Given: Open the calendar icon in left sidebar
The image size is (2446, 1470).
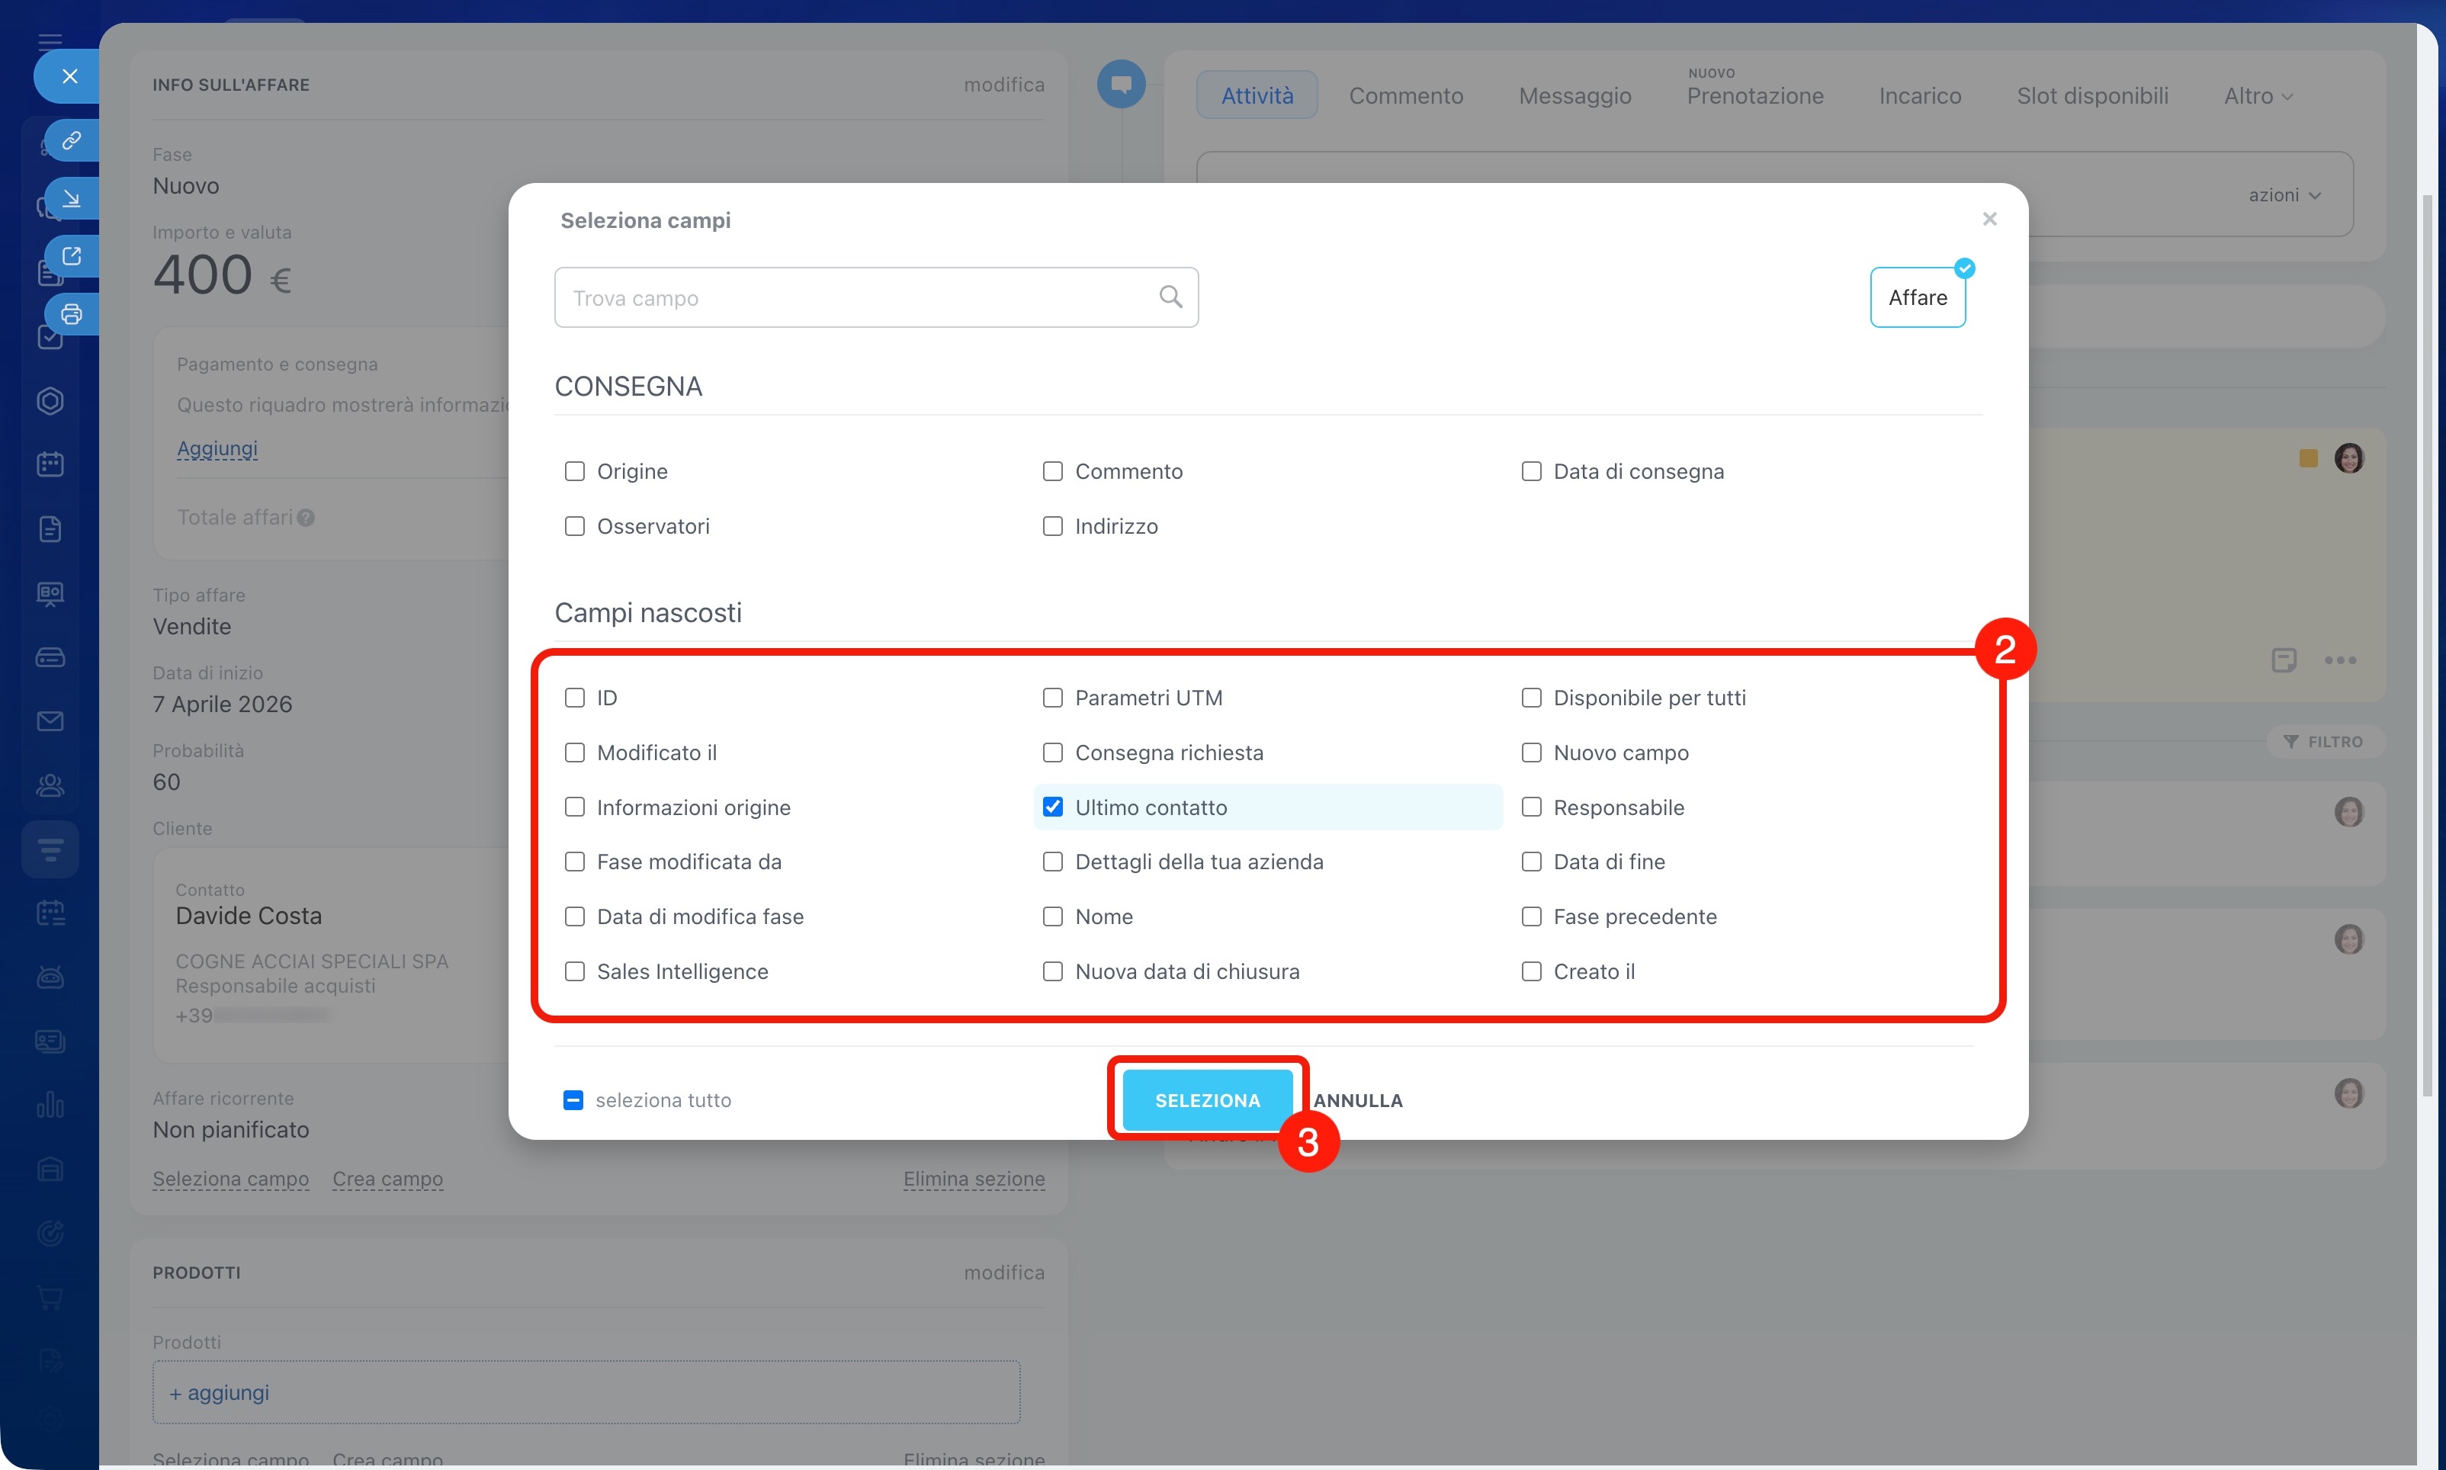Looking at the screenshot, I should coord(50,464).
